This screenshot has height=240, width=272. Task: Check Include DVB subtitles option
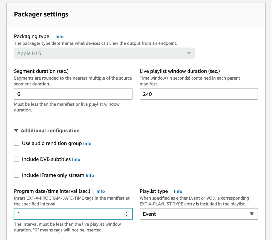coord(17,159)
